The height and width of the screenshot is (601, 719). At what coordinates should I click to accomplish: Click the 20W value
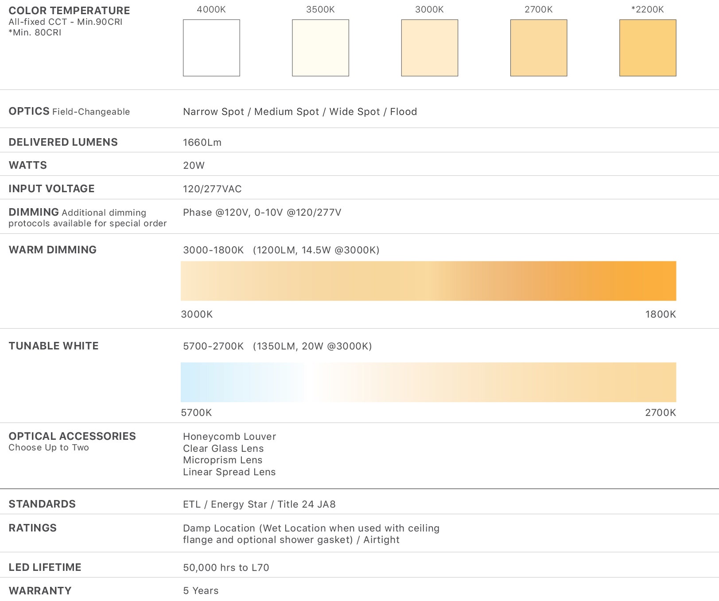[x=194, y=166]
